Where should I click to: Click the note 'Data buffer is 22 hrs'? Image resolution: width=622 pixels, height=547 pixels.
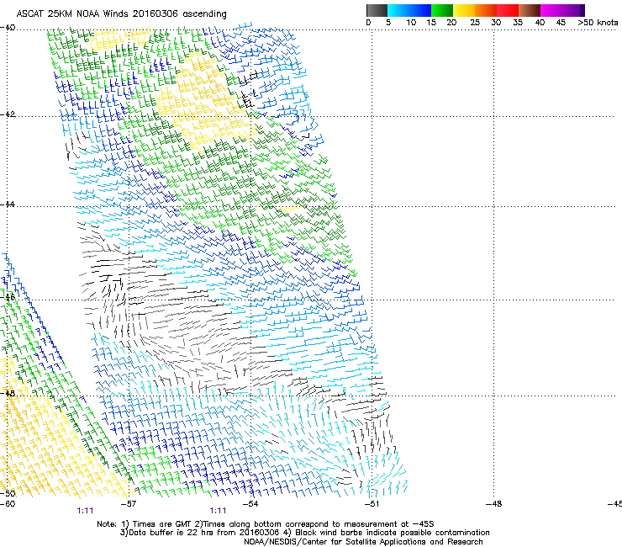click(x=172, y=533)
